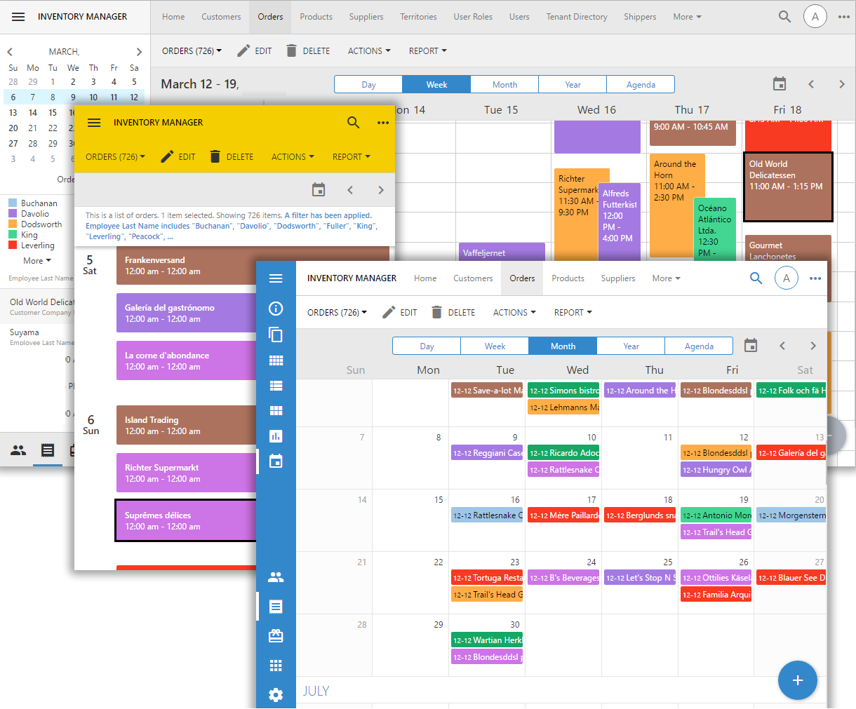Open hamburger menu in back window
Viewport: 856px width, 709px height.
(18, 17)
